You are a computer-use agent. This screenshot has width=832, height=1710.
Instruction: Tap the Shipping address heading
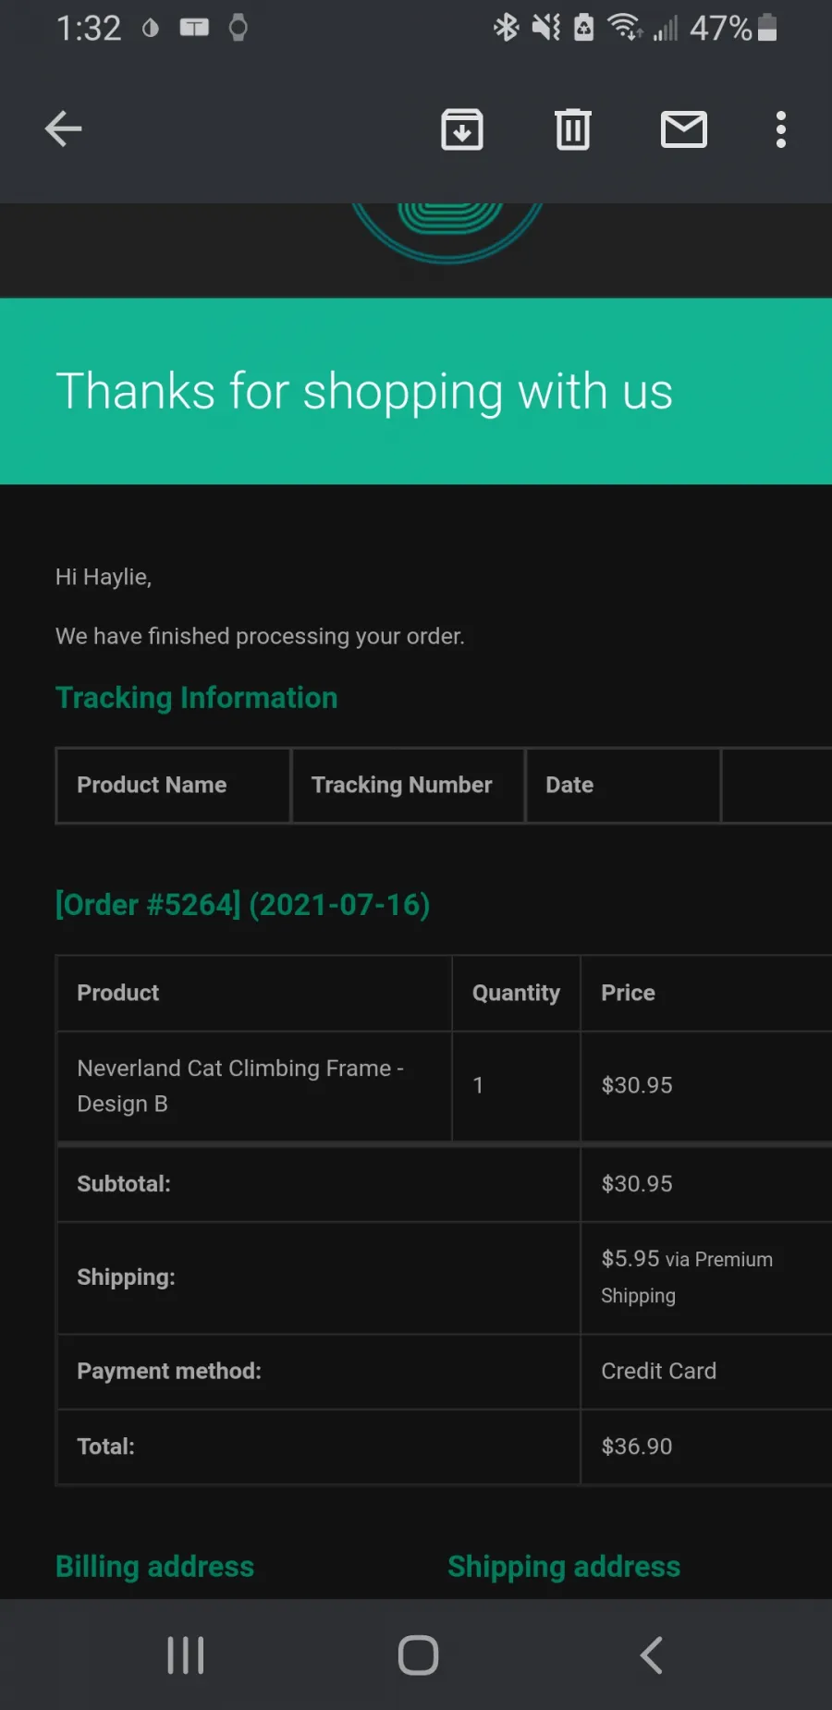[x=564, y=1567]
